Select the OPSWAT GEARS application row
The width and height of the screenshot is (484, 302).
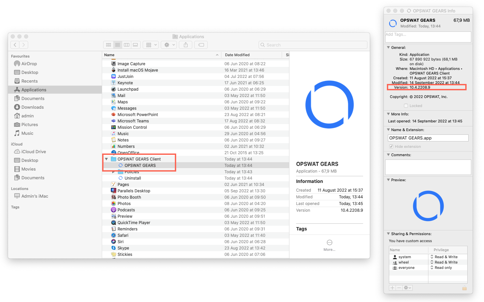click(x=196, y=166)
